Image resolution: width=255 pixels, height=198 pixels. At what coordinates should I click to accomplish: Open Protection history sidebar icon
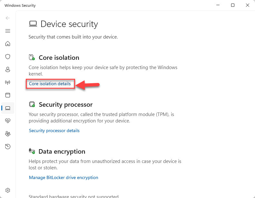(x=8, y=147)
